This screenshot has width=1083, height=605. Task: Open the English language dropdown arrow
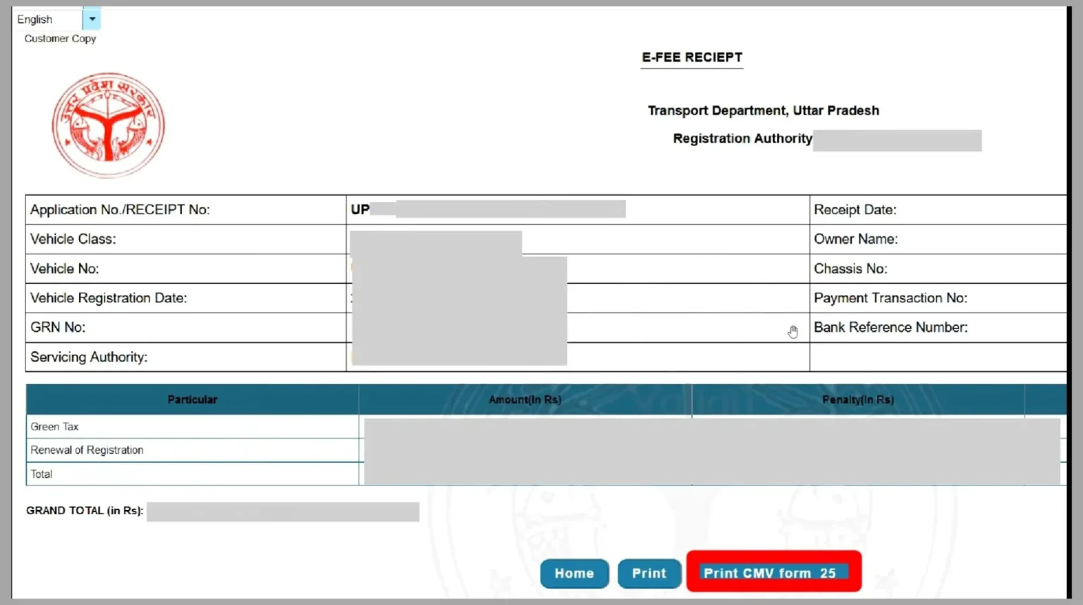(92, 19)
